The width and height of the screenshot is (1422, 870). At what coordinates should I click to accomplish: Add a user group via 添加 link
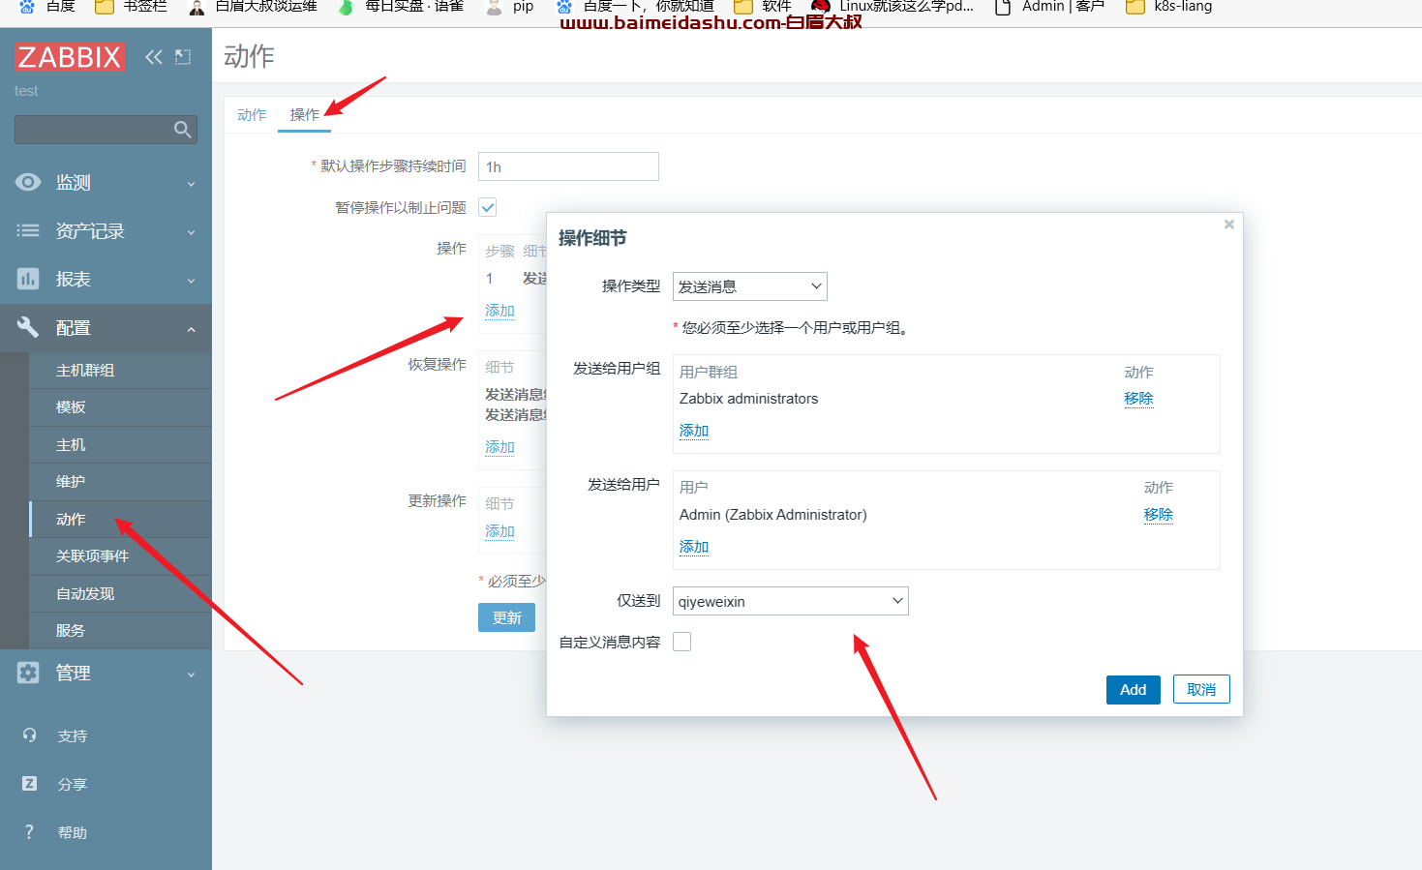pyautogui.click(x=694, y=430)
